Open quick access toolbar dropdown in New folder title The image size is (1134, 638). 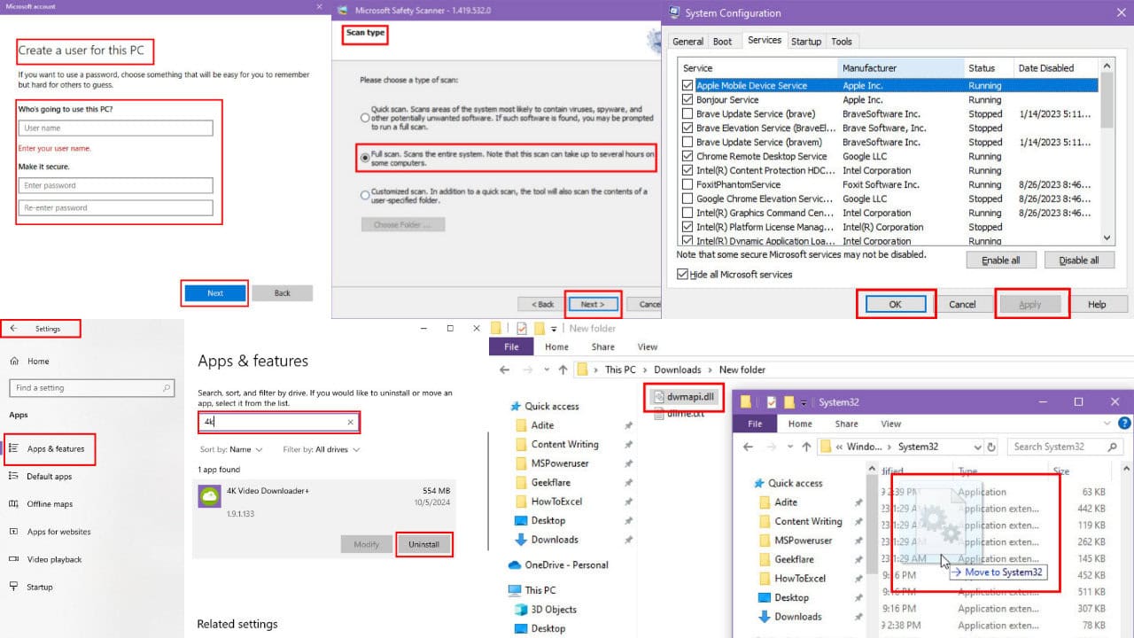pyautogui.click(x=554, y=329)
